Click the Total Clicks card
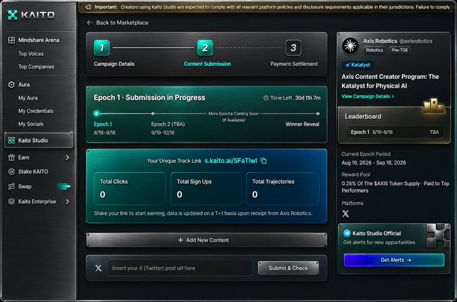The image size is (457, 302). pyautogui.click(x=130, y=188)
